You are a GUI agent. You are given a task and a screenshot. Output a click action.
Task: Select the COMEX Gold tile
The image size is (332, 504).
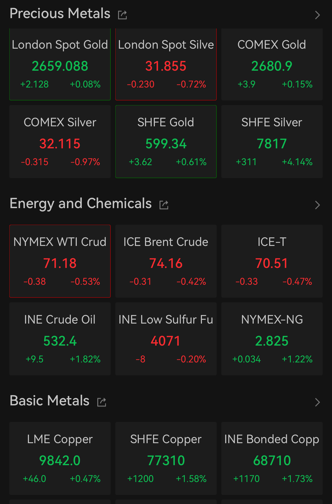[x=272, y=65]
